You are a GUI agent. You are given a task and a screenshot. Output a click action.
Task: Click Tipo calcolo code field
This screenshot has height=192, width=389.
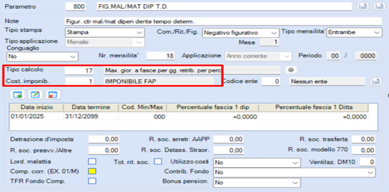pyautogui.click(x=79, y=71)
